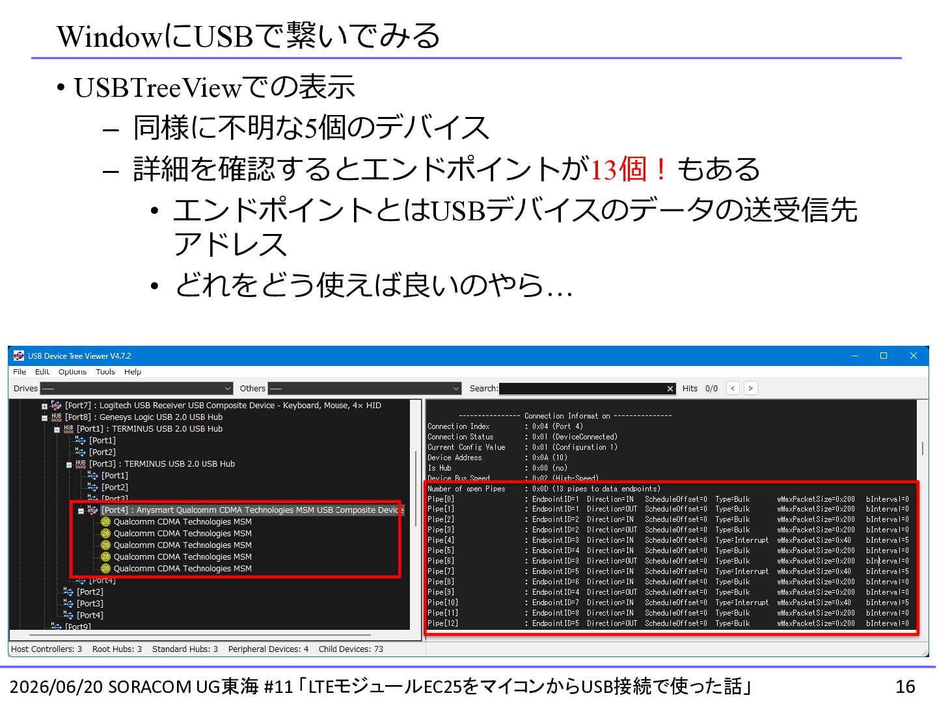Viewport: 937px width, 702px height.
Task: Go to previous search hit with < button
Action: [733, 388]
